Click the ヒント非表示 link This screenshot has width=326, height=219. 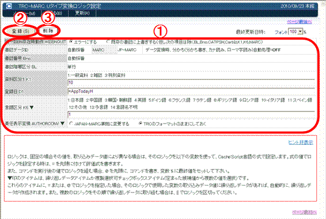tap(301, 142)
